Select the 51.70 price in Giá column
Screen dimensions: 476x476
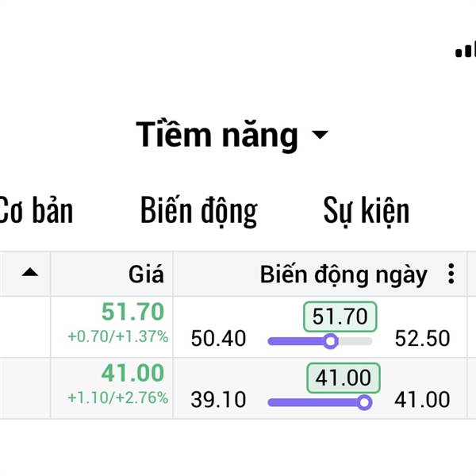click(x=132, y=312)
